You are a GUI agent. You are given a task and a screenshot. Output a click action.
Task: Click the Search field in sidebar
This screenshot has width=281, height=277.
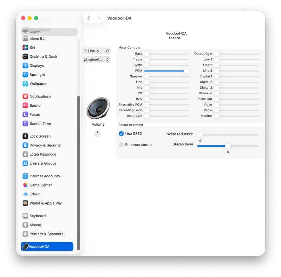(x=50, y=32)
